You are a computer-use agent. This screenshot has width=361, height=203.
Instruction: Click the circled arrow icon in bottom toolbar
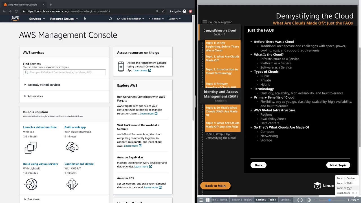pos(309,200)
